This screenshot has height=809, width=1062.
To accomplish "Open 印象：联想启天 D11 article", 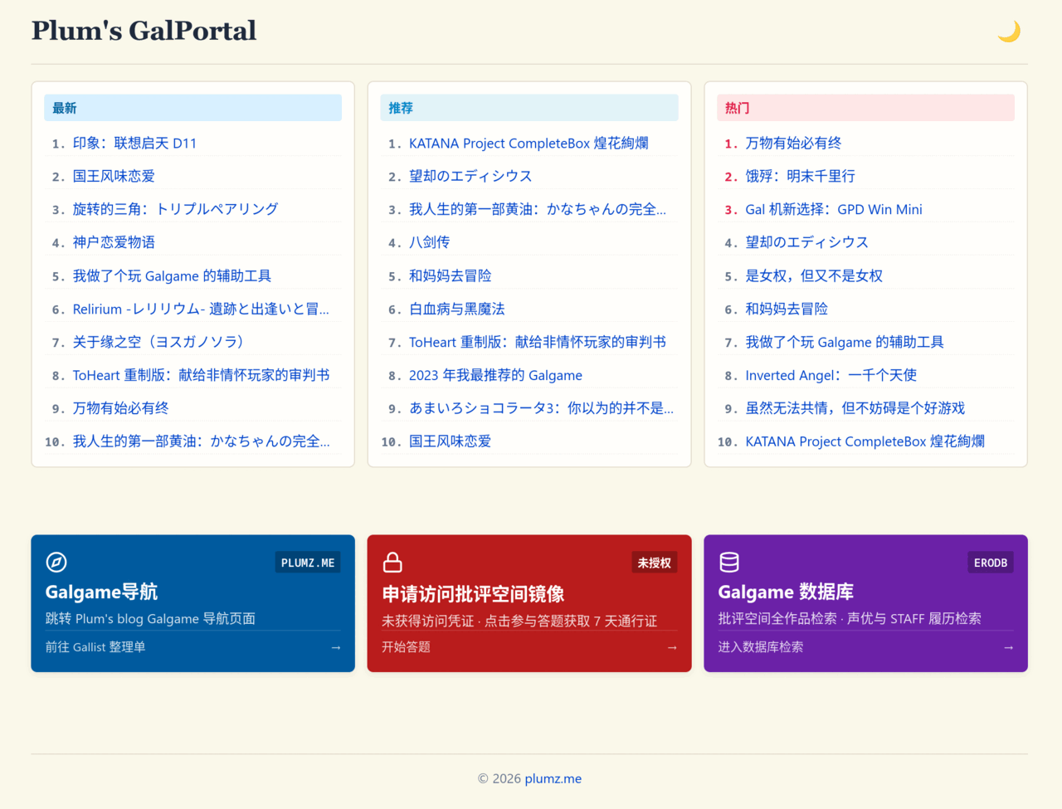I will tap(134, 143).
